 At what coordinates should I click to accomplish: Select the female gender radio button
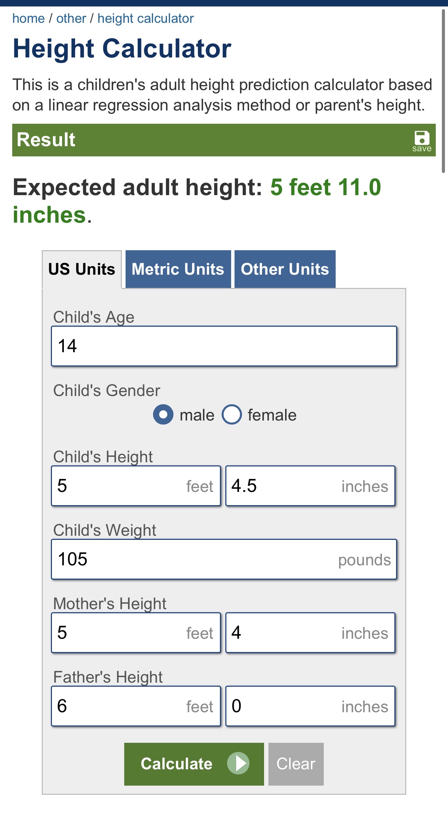click(232, 414)
